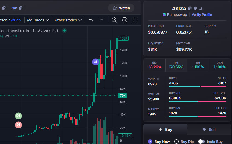Select the 1H timeframe tab
Viewport: 232px width, 144px height.
click(x=176, y=65)
